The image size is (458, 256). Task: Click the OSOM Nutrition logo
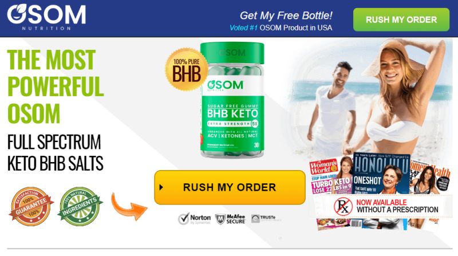pyautogui.click(x=46, y=17)
